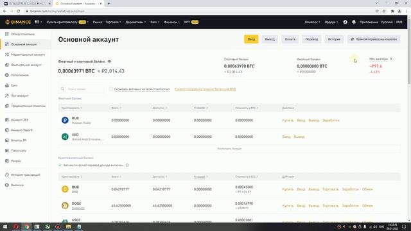
Task: Open the Chrome taskbar icon
Action: tap(26, 227)
